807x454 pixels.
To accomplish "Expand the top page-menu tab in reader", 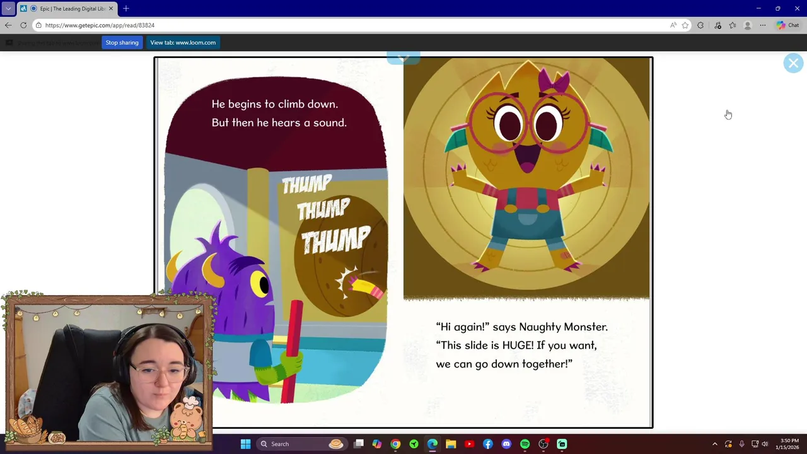I will tap(403, 58).
